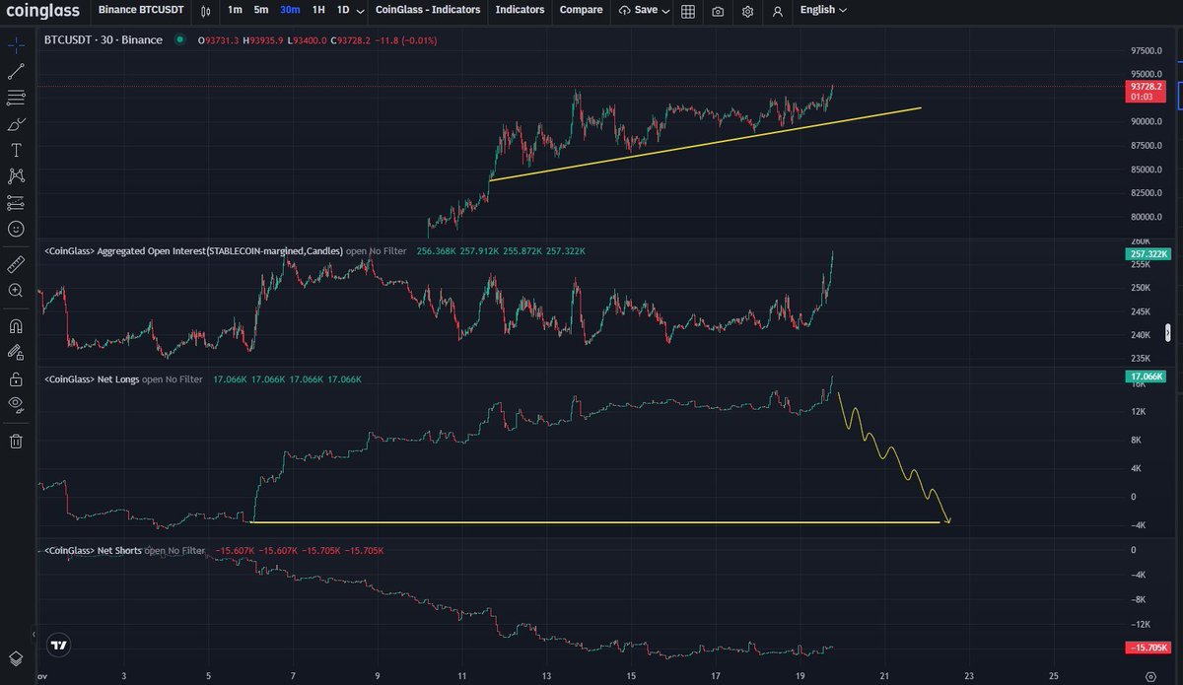Click the Net Longs value label 17.066K
The height and width of the screenshot is (685, 1183).
[x=1144, y=377]
